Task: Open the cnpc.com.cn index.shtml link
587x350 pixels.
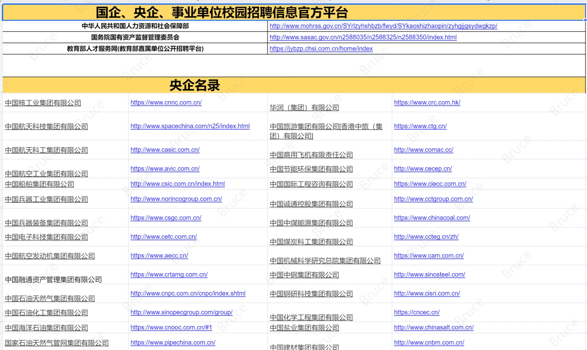Action: 188,293
